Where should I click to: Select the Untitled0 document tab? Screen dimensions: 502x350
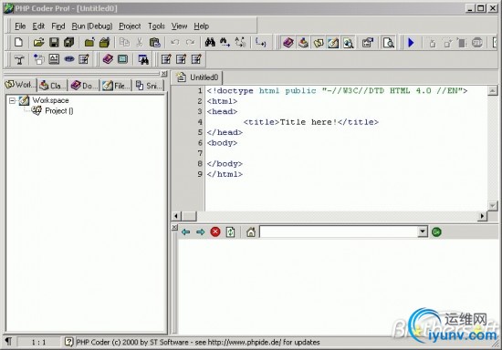tap(197, 77)
